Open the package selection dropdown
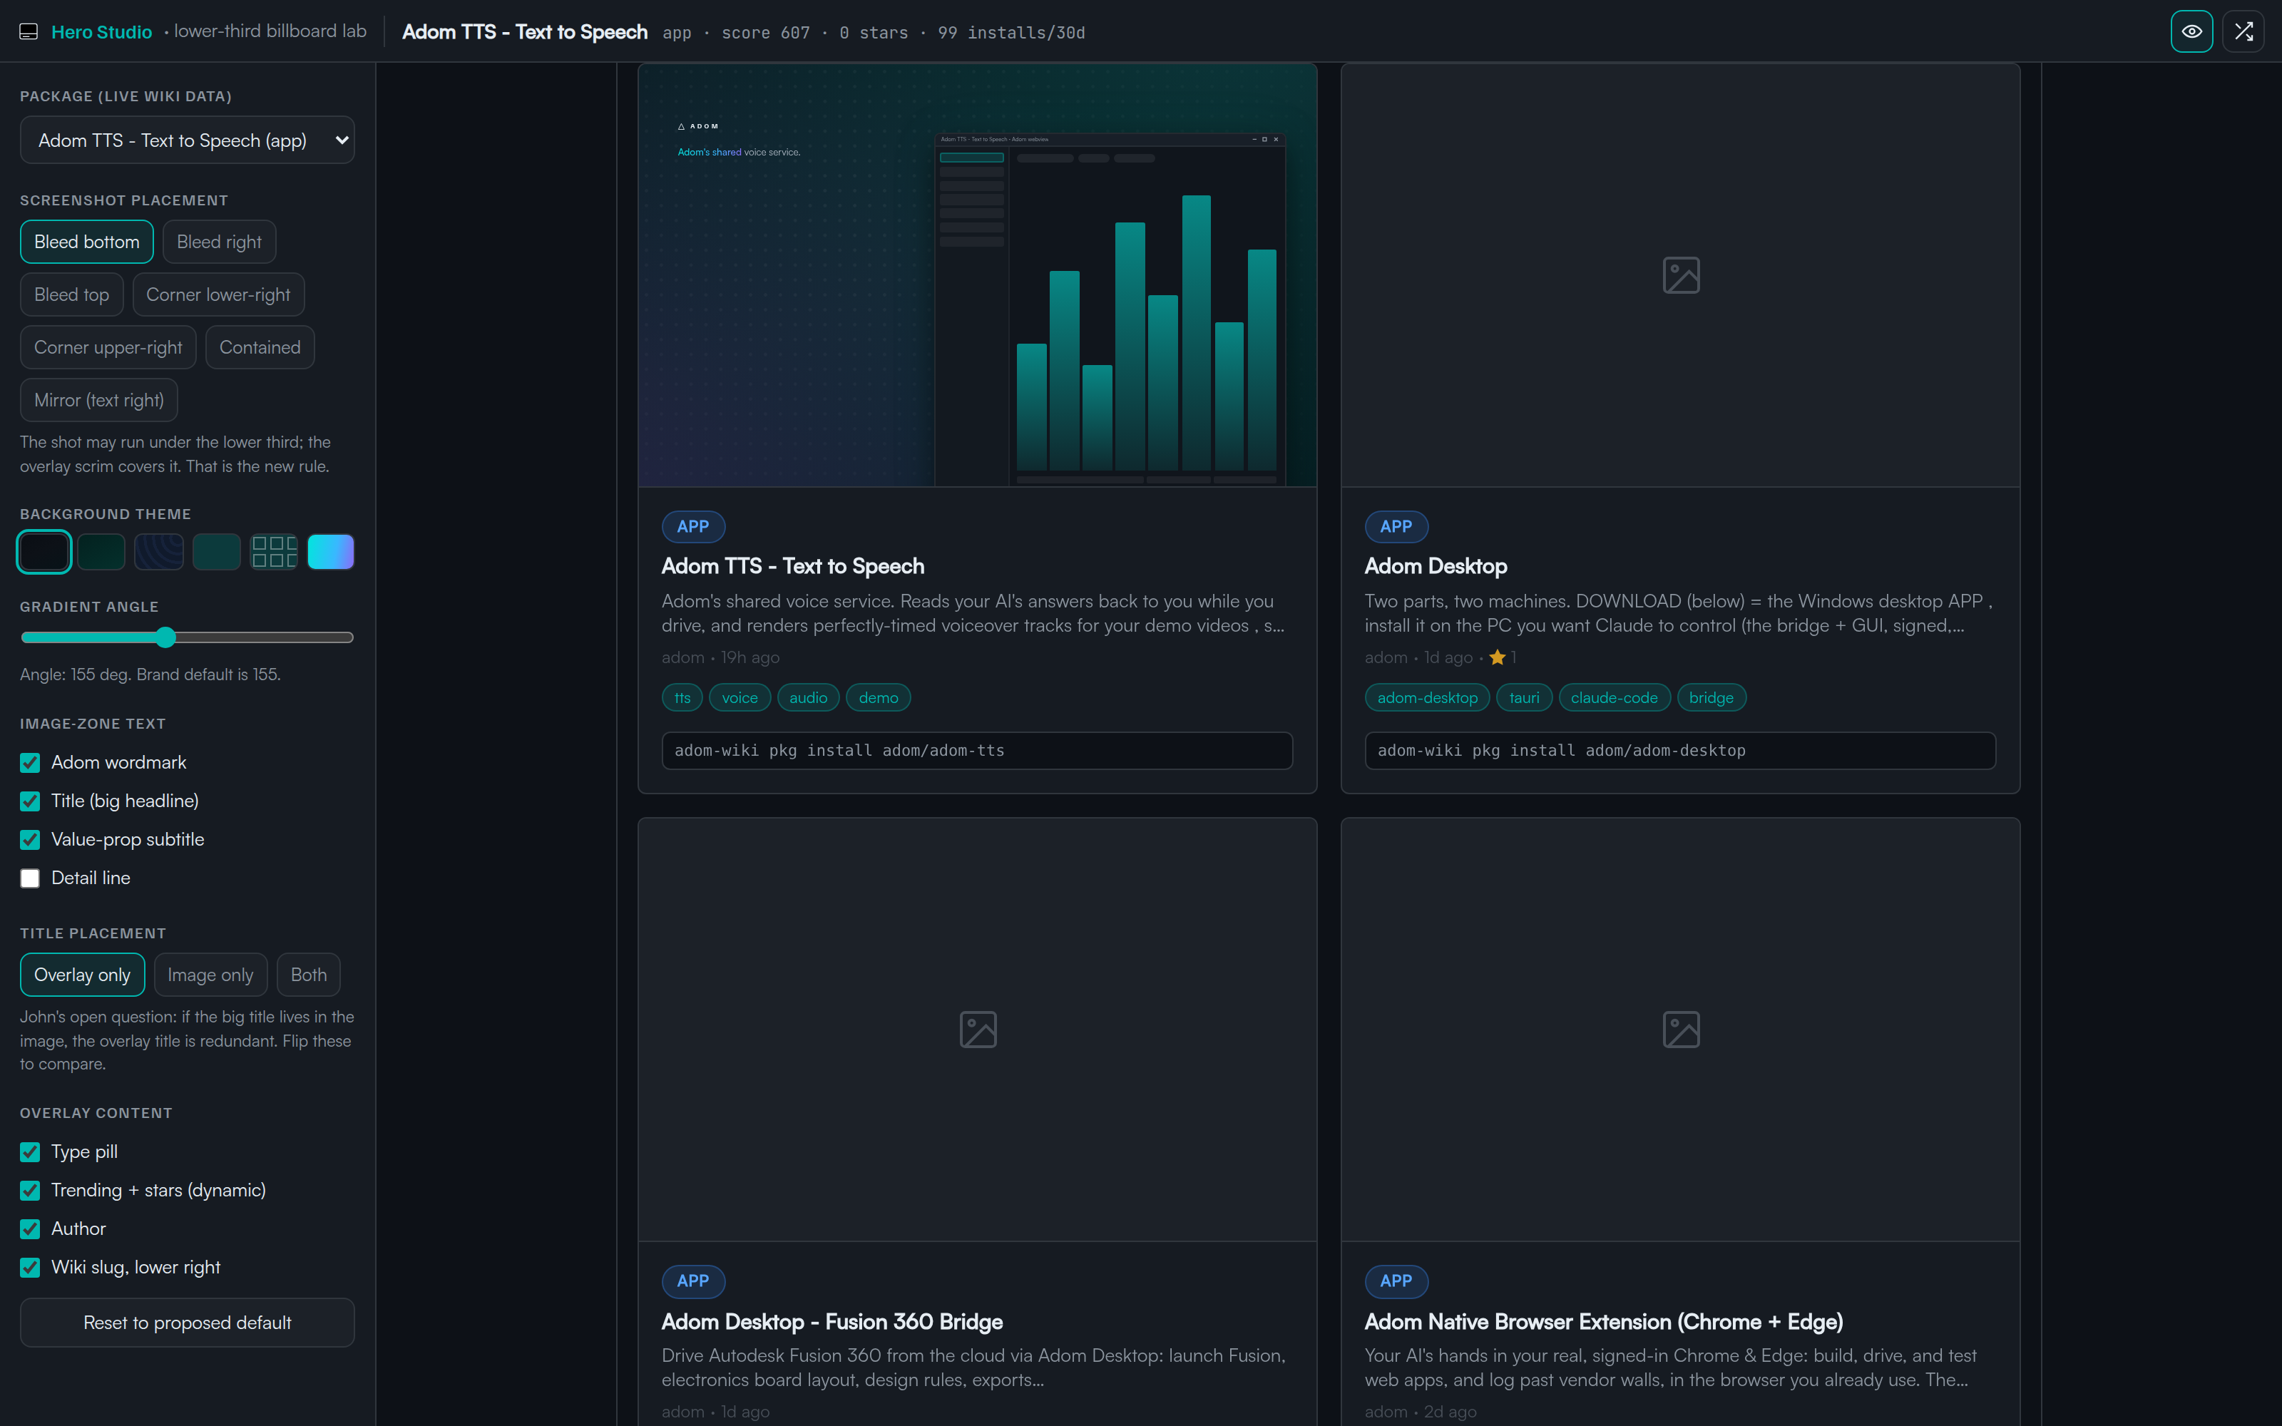Image resolution: width=2282 pixels, height=1426 pixels. [187, 140]
